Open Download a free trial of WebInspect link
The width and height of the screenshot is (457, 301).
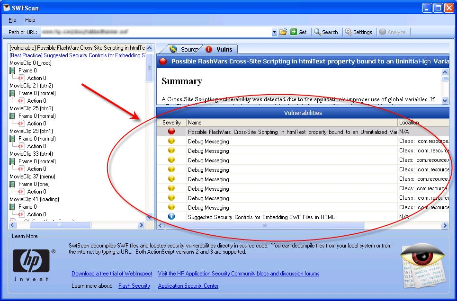(x=112, y=274)
